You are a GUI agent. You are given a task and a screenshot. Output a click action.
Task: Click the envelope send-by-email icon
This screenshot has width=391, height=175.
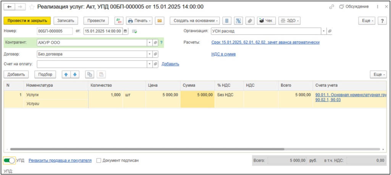160,21
